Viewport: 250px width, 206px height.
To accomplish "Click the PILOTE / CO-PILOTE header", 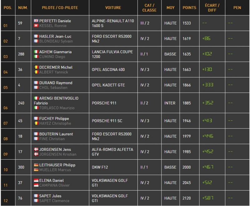I will tap(60, 8).
